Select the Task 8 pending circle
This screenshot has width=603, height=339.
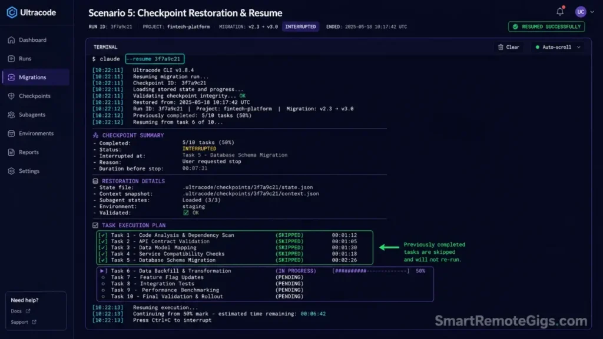103,284
